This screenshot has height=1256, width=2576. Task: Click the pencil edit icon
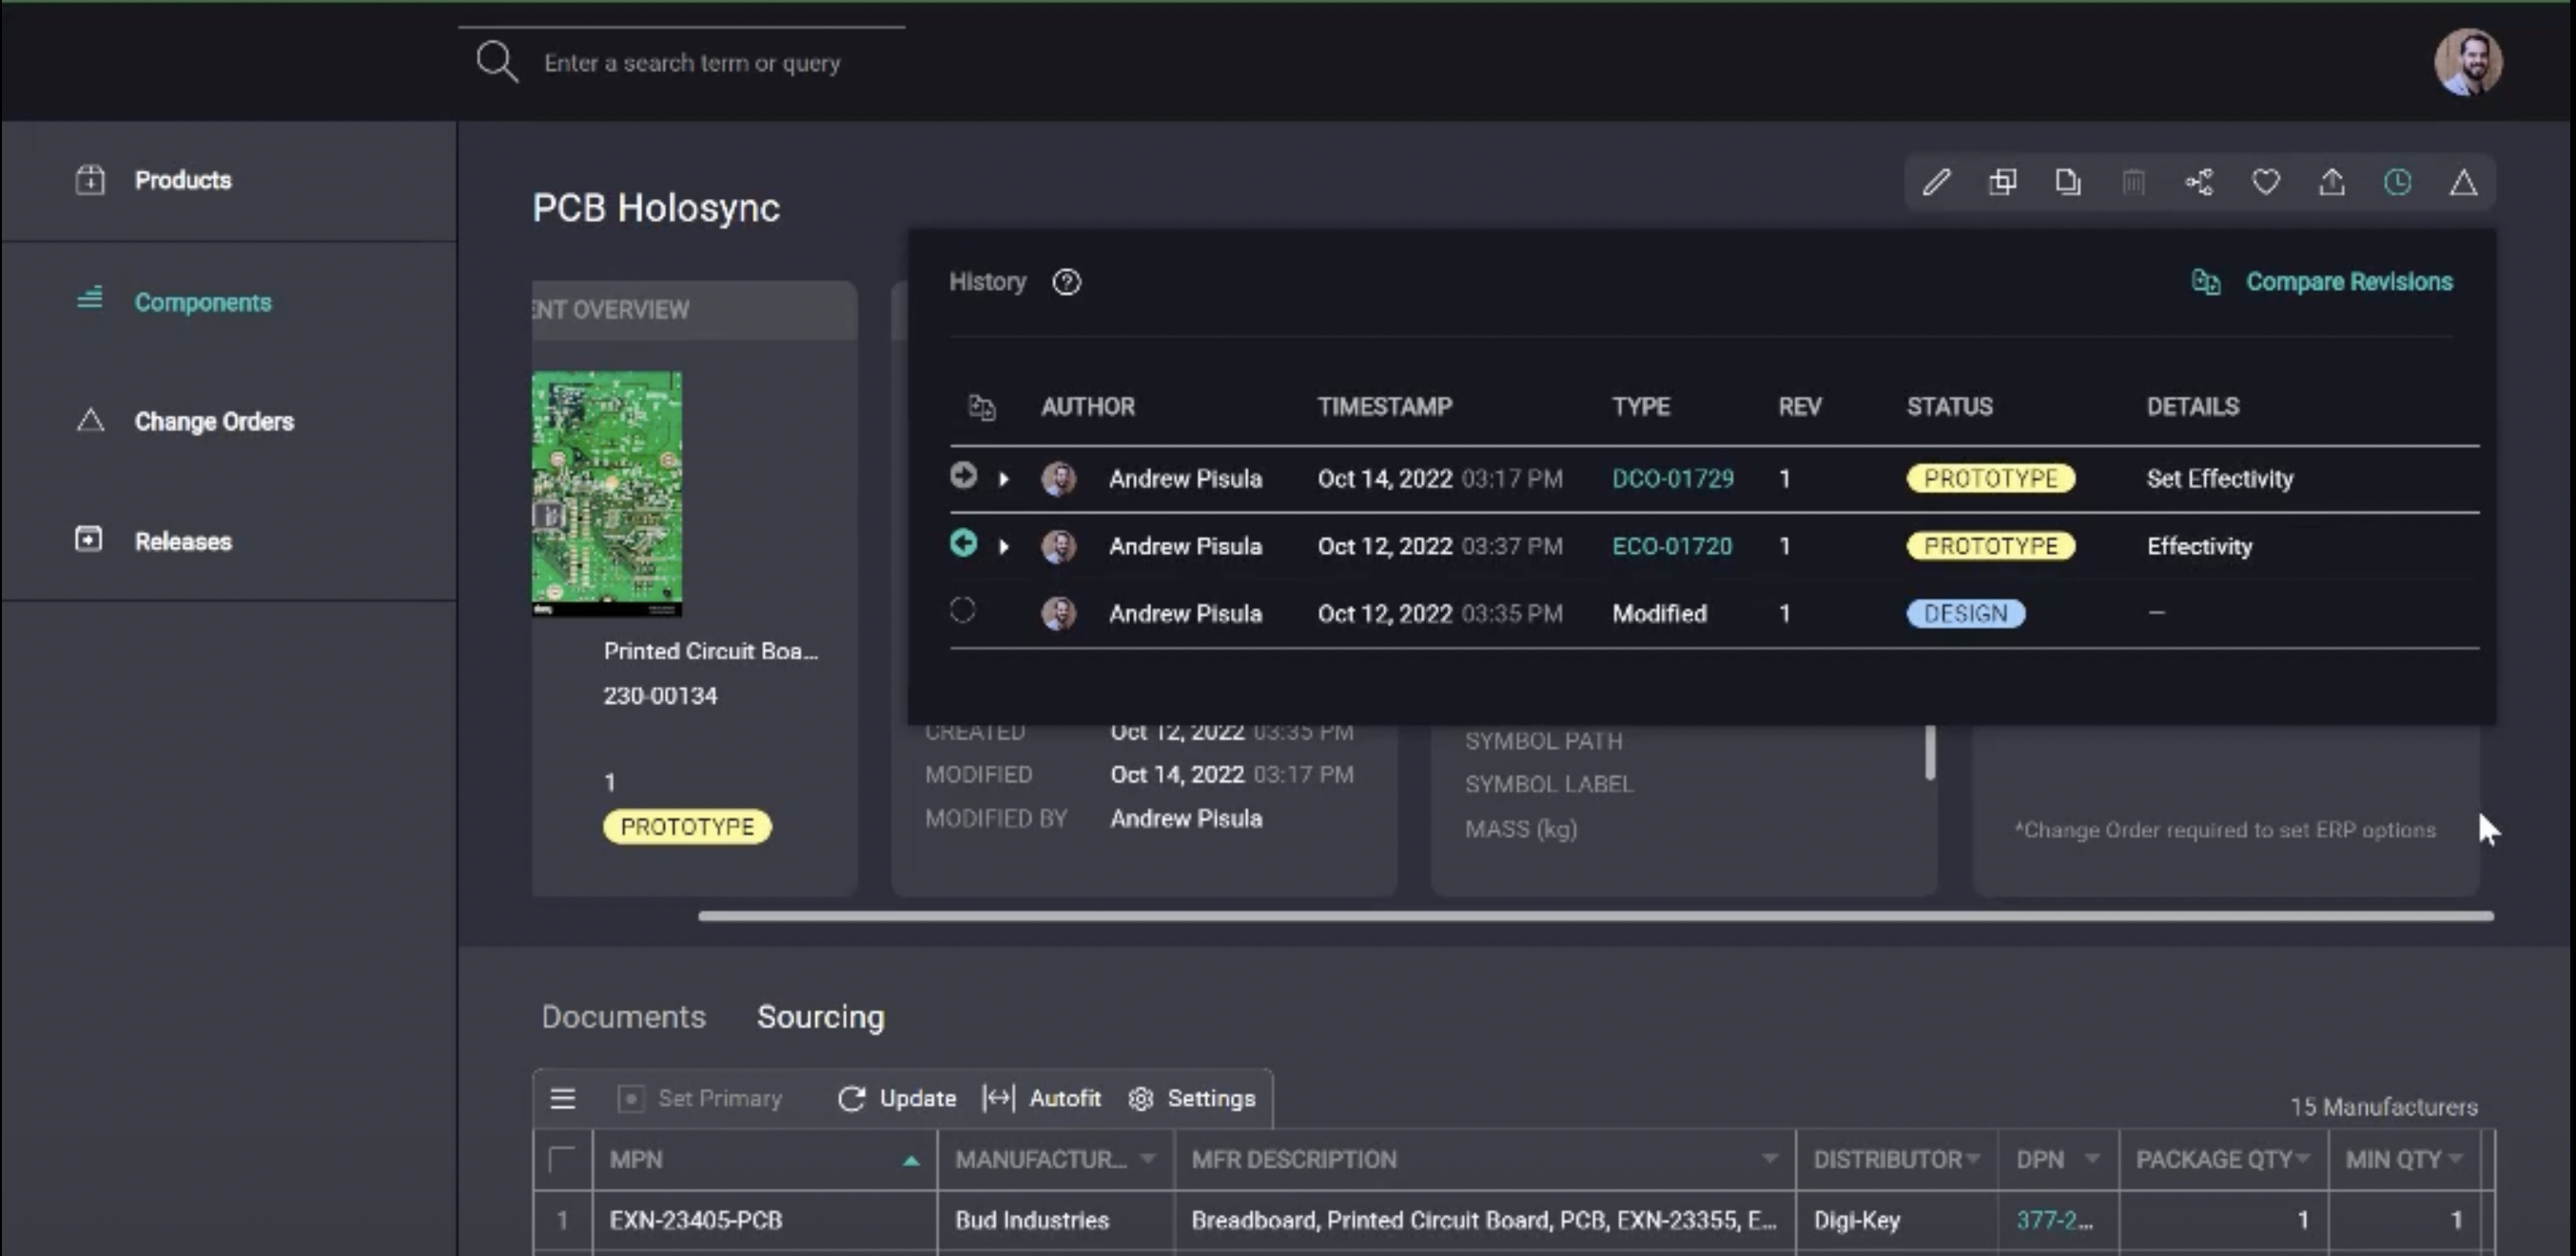(1936, 182)
